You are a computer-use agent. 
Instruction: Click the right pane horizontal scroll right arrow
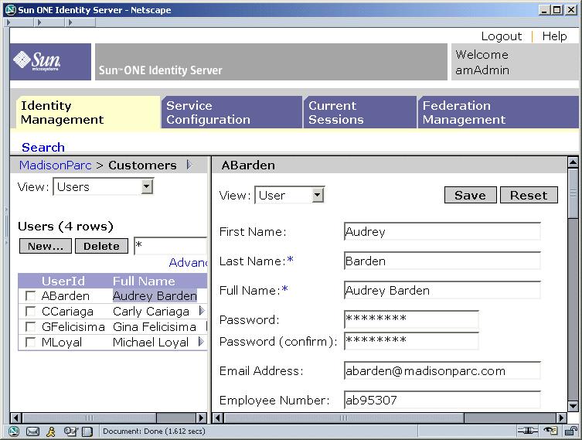[x=561, y=418]
